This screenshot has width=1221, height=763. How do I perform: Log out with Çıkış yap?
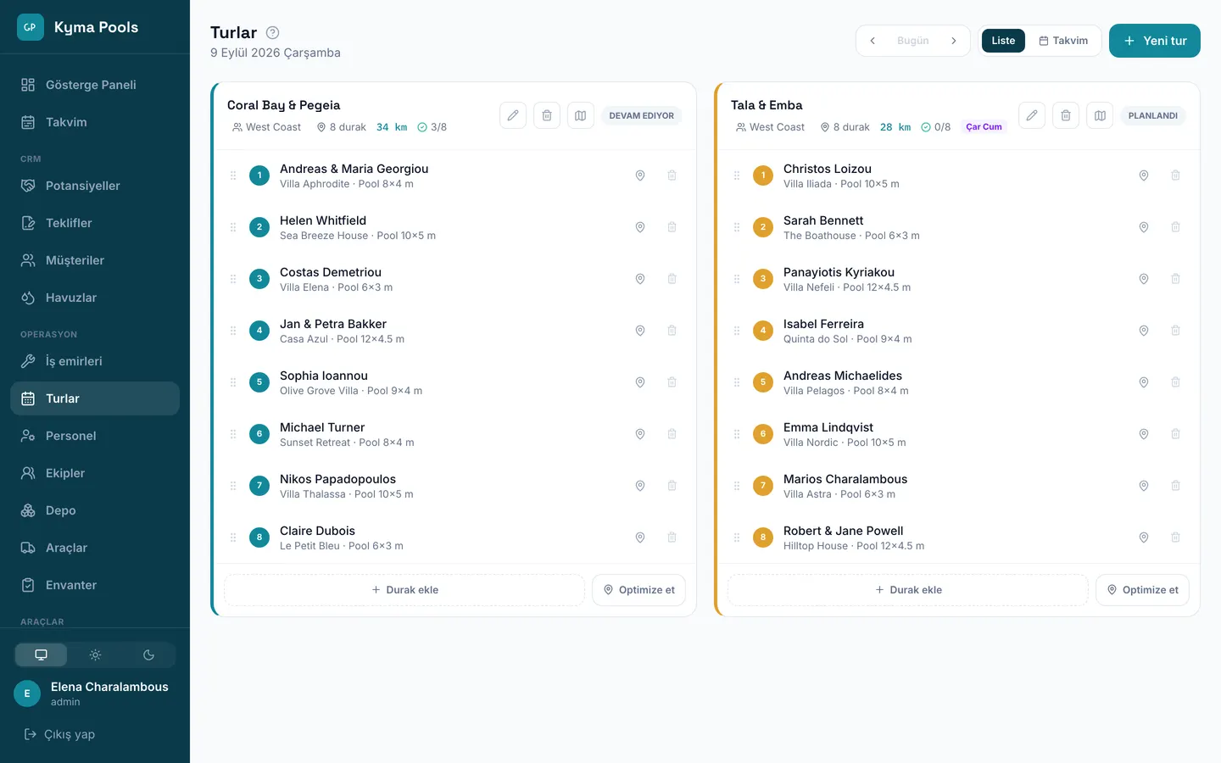(x=59, y=734)
